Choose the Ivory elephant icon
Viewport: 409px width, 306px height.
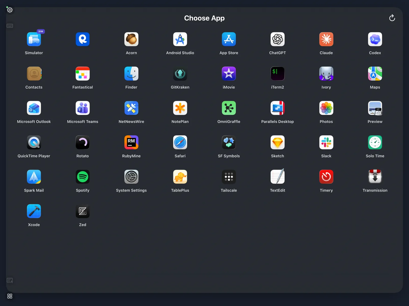326,74
